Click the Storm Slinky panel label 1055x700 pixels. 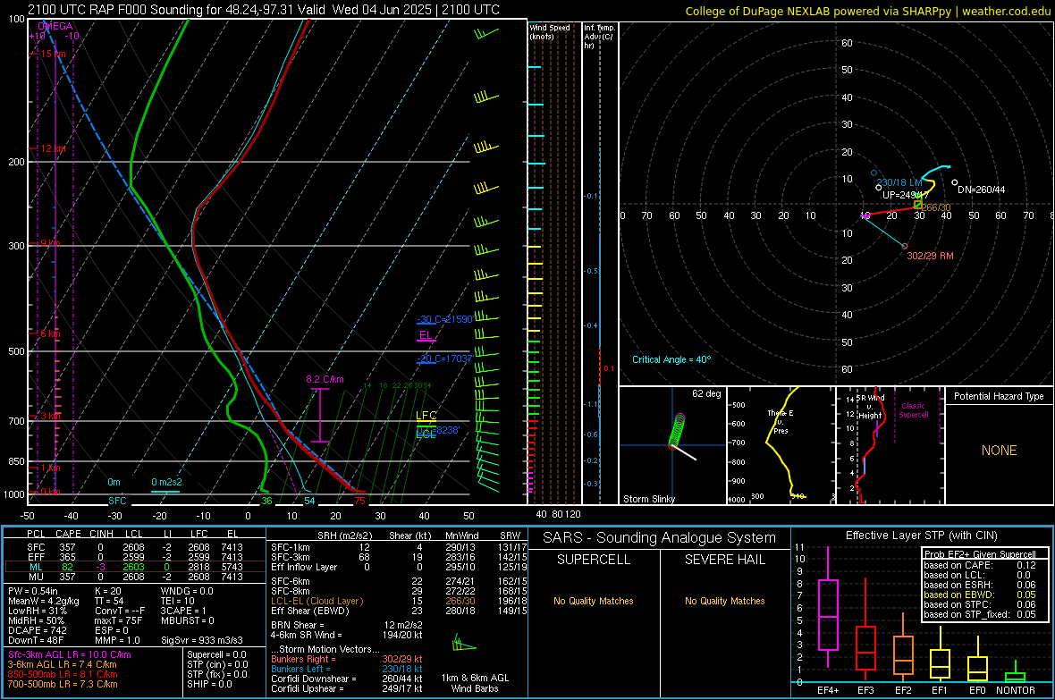pyautogui.click(x=648, y=499)
